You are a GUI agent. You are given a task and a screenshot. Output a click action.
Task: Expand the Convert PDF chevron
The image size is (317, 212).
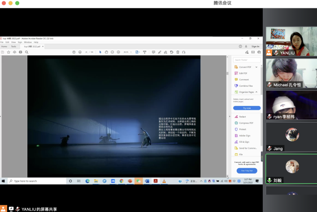pyautogui.click(x=256, y=67)
